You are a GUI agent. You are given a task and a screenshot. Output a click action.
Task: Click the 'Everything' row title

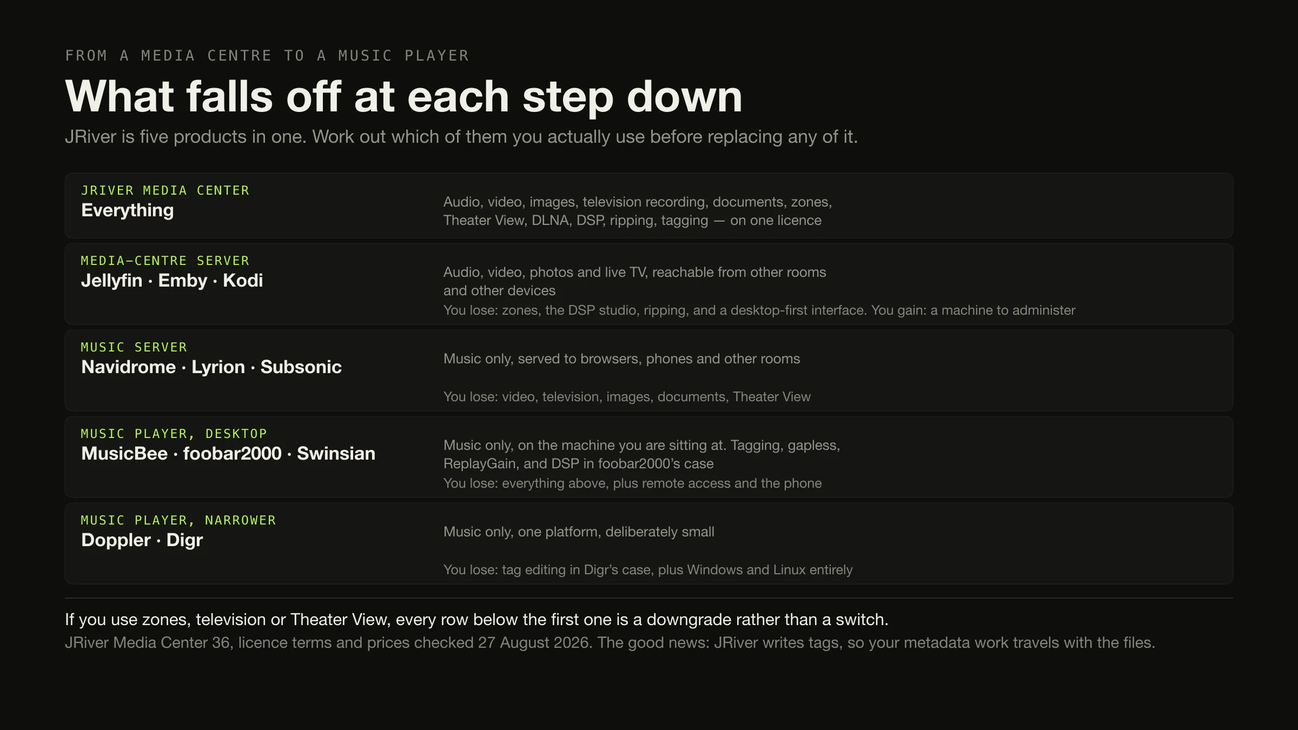coord(127,210)
